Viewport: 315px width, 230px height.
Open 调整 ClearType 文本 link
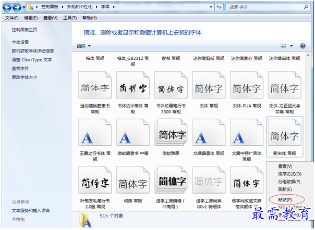[x=32, y=60]
